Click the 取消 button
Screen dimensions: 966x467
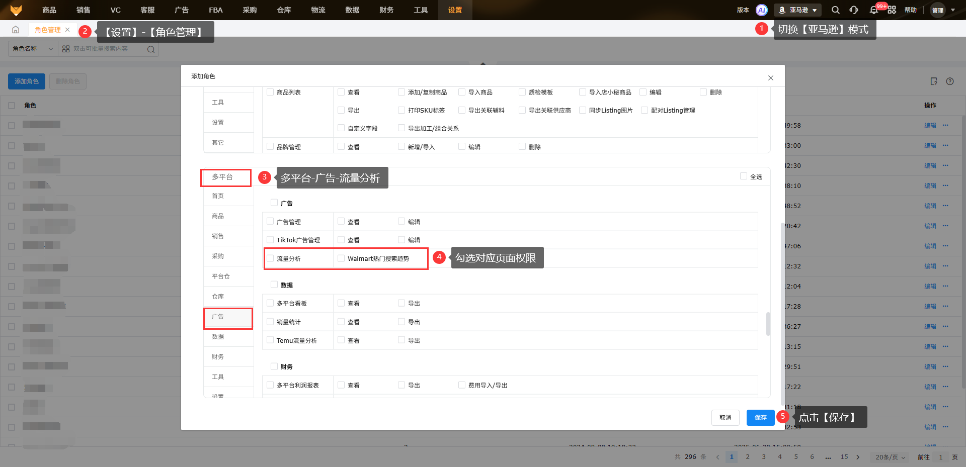coord(725,418)
